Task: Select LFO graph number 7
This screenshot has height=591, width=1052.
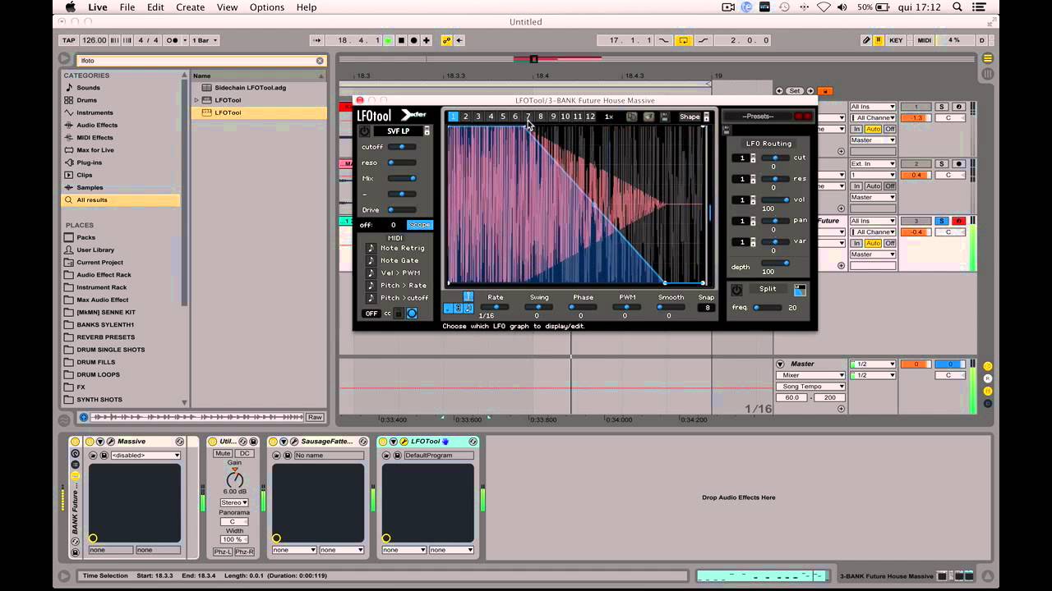Action: pyautogui.click(x=528, y=117)
